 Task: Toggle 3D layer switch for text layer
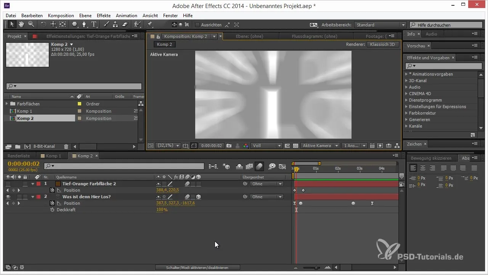(x=198, y=197)
